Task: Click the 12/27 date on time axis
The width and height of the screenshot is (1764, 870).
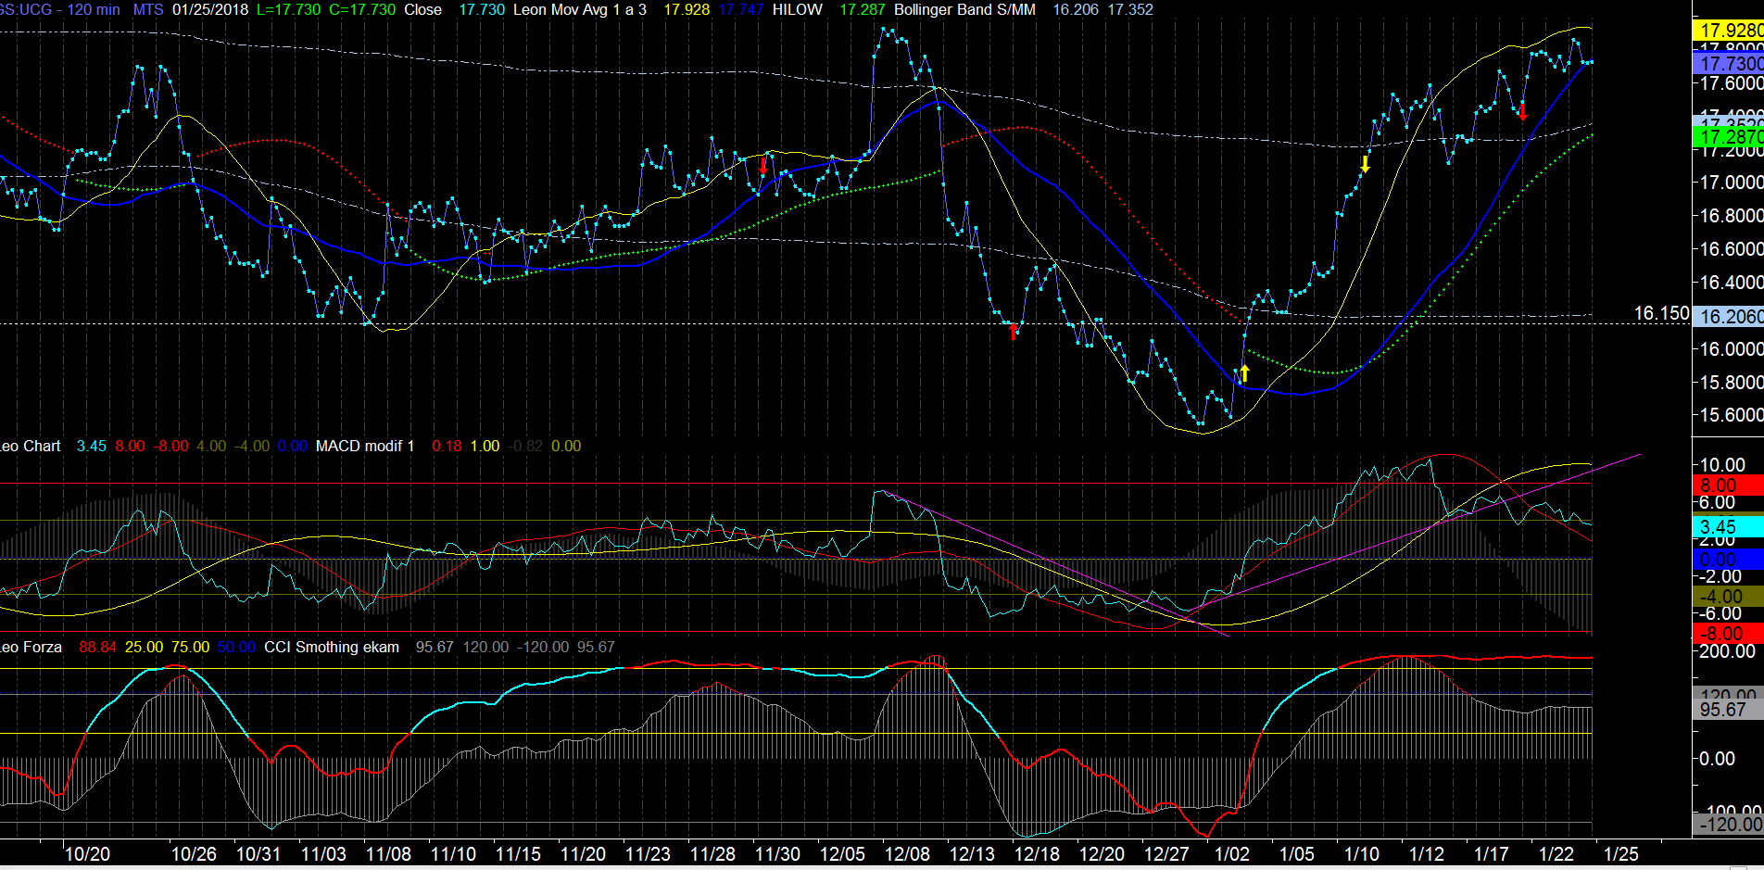Action: [x=1166, y=854]
